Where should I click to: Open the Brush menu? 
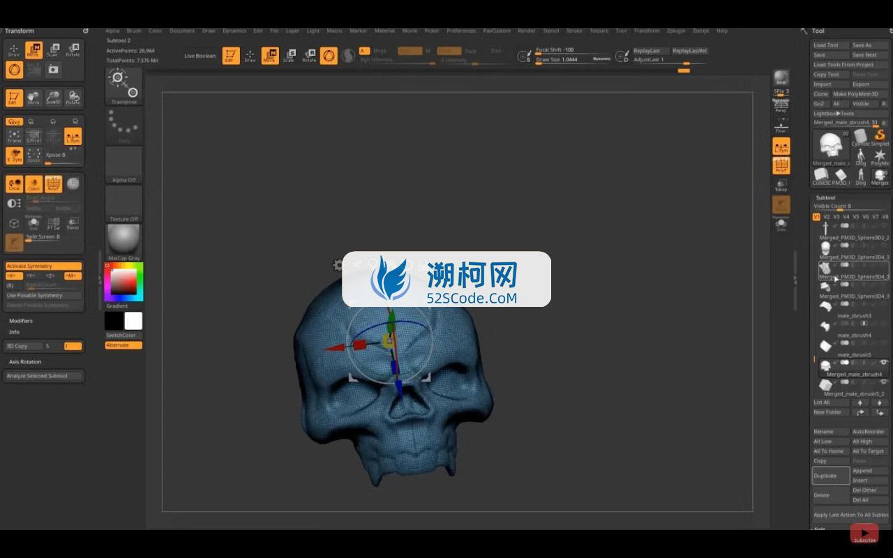(x=134, y=31)
